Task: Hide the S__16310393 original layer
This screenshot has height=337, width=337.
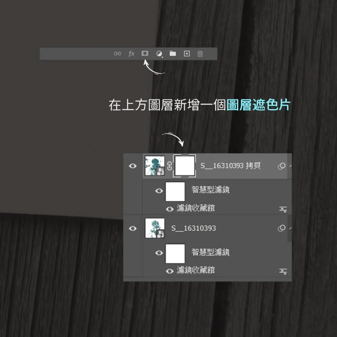Action: 133,228
